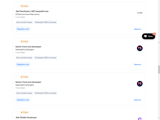Open the Чаты floating chat button
This screenshot has width=160, height=120.
pos(149,36)
